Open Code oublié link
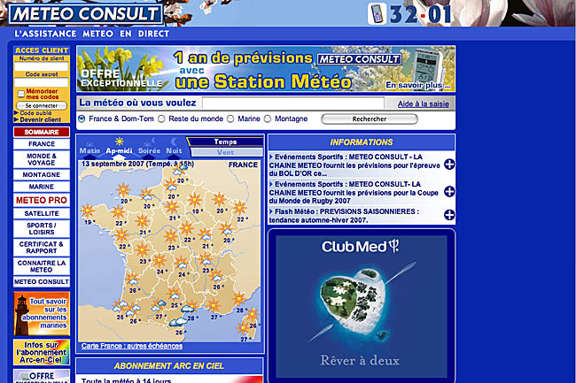 pyautogui.click(x=35, y=113)
